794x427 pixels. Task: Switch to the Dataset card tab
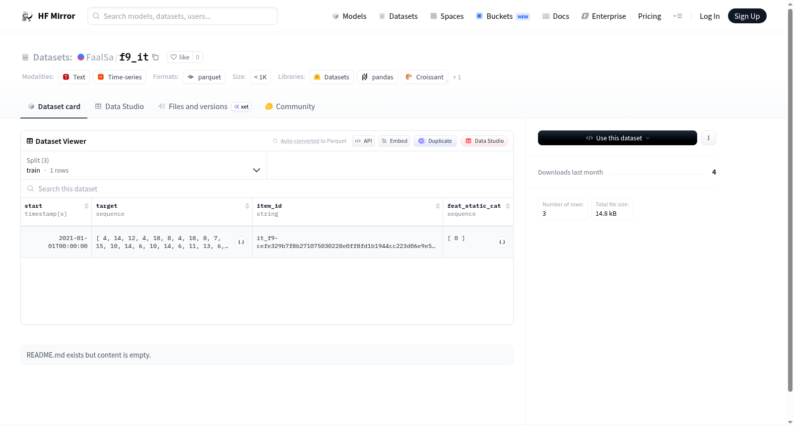tap(54, 106)
